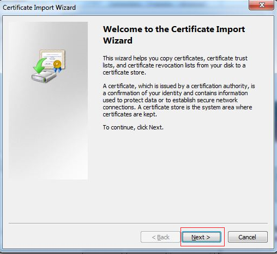The height and width of the screenshot is (254, 277).
Task: Click the certificate document graphic
Action: pyautogui.click(x=52, y=58)
